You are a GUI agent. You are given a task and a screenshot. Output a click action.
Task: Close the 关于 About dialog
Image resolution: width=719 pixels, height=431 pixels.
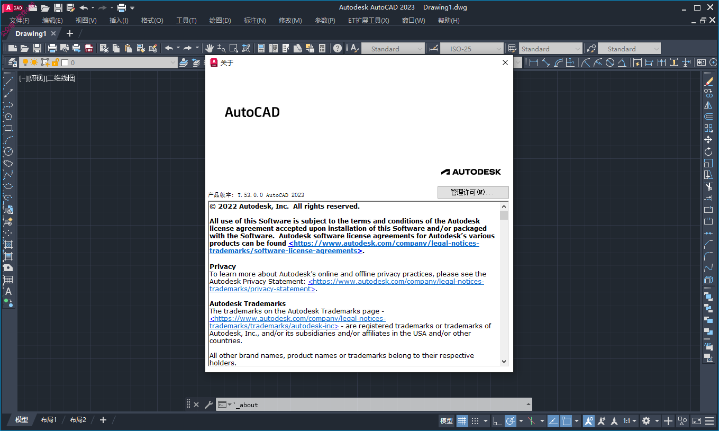(505, 62)
